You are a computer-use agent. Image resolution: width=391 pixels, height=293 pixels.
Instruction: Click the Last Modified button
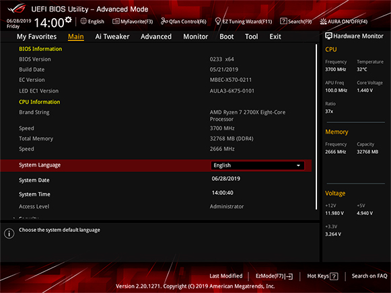coord(226,276)
